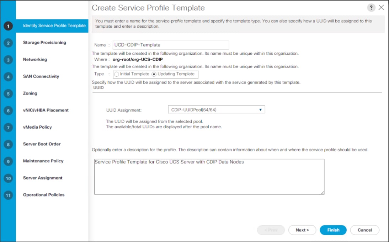Click step 8 circle icon
Viewport: 389px width, 242px height.
[8, 144]
